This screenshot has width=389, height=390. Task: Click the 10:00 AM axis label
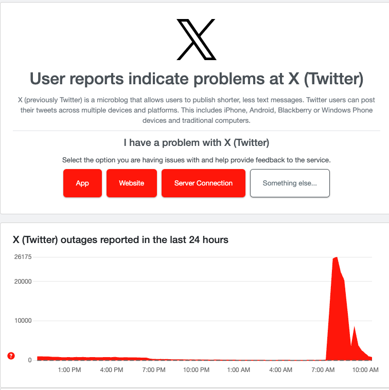[x=365, y=370]
